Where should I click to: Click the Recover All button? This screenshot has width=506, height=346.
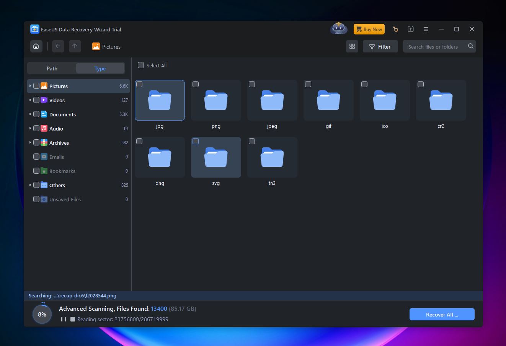tap(442, 314)
